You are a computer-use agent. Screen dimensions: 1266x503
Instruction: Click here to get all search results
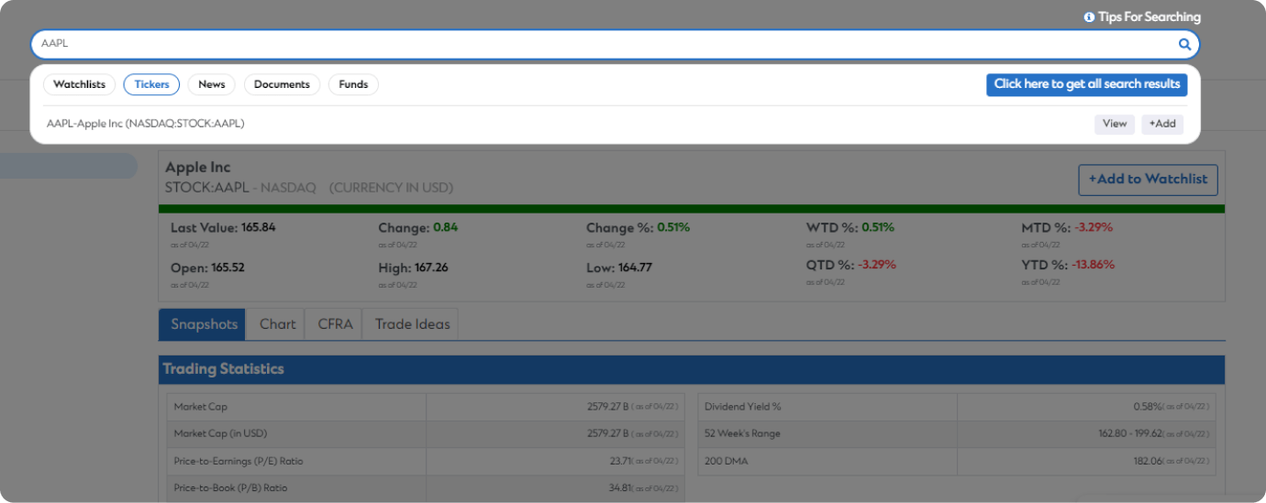(x=1087, y=84)
